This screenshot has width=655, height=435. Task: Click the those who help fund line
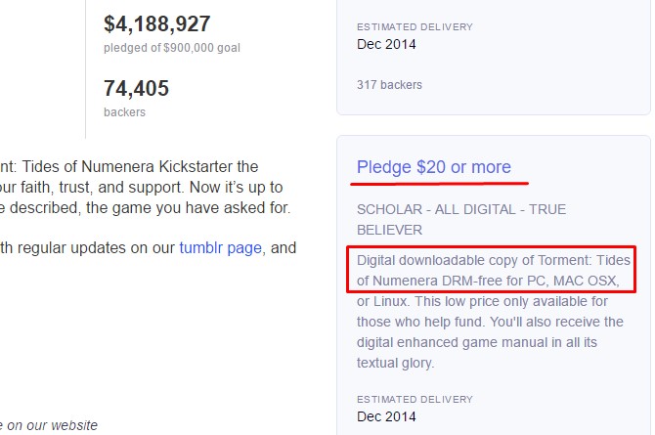tap(490, 322)
